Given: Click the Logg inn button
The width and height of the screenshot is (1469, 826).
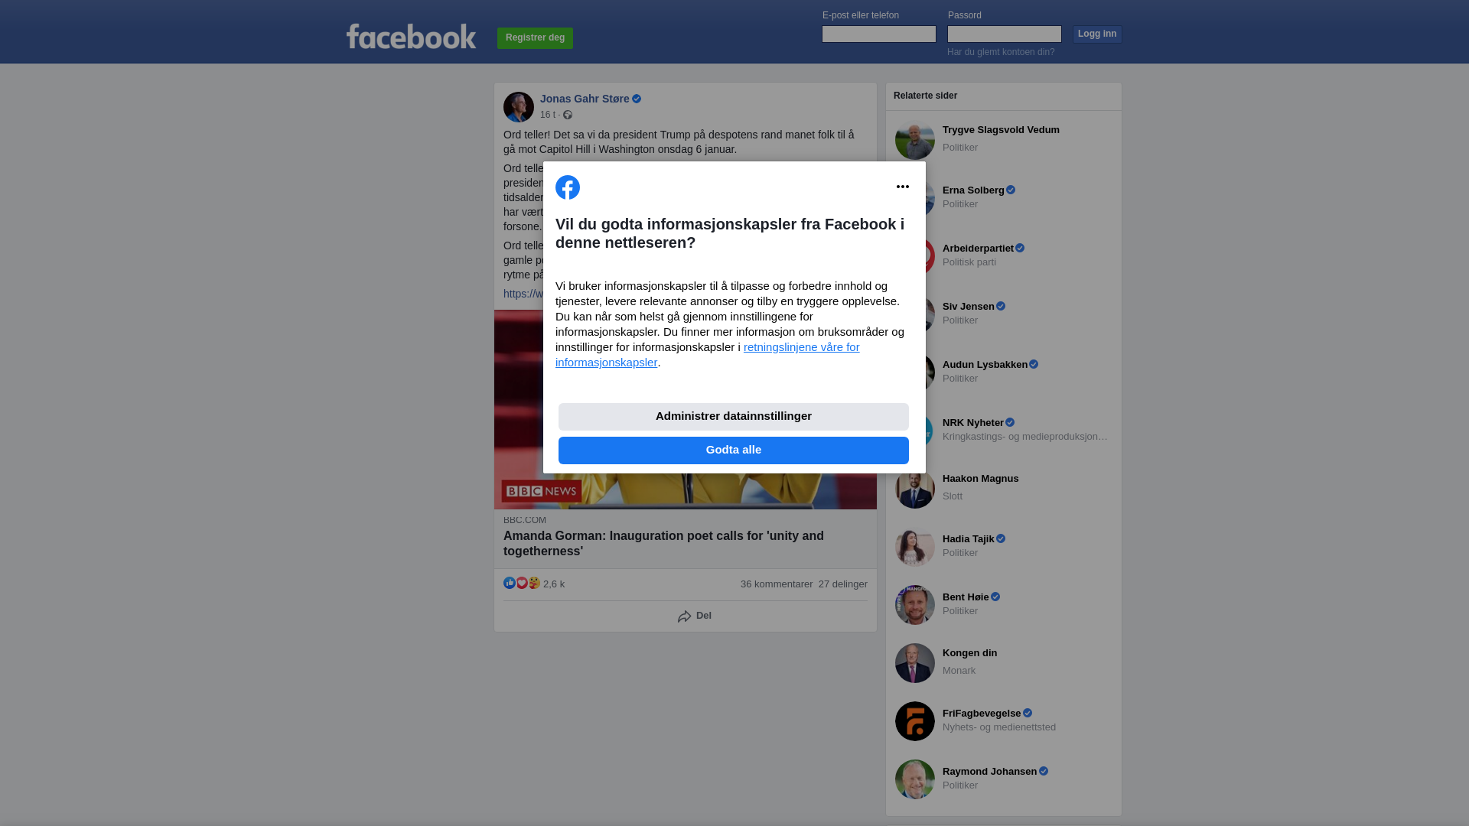Looking at the screenshot, I should [1097, 34].
